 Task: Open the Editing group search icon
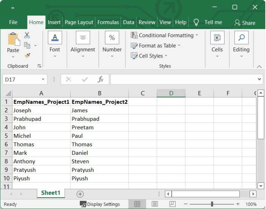241,38
